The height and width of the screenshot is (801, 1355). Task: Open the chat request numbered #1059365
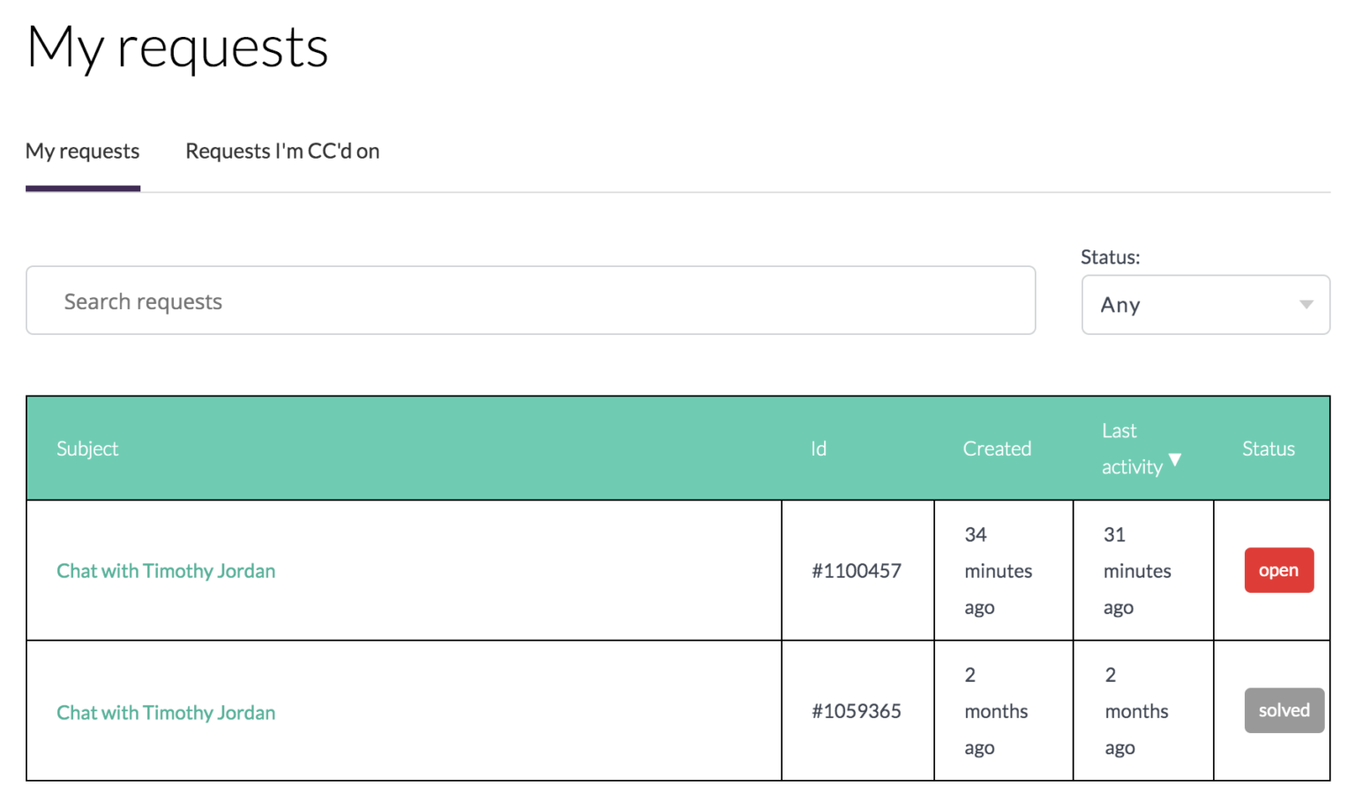tap(166, 712)
